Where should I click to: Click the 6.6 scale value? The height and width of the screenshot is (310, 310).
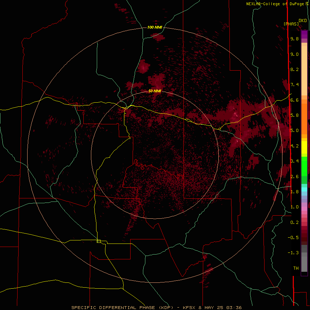[x=294, y=100]
